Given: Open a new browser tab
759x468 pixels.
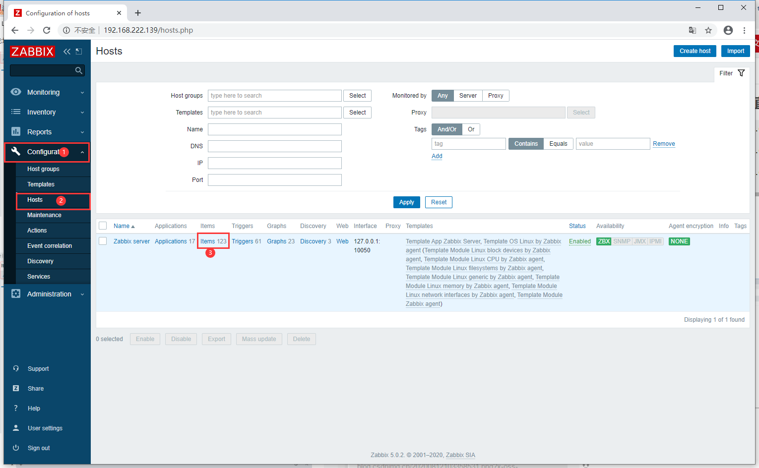Looking at the screenshot, I should click(138, 13).
